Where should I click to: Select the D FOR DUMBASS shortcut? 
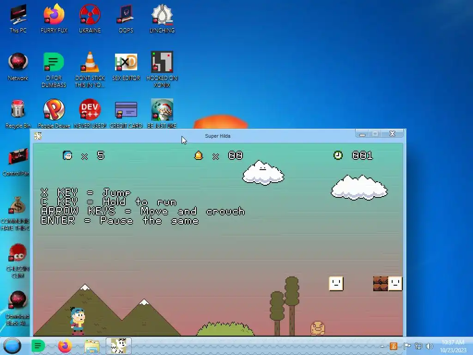pyautogui.click(x=54, y=70)
